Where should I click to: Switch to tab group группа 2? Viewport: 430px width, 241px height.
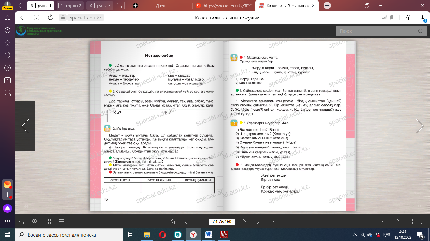pos(70,5)
